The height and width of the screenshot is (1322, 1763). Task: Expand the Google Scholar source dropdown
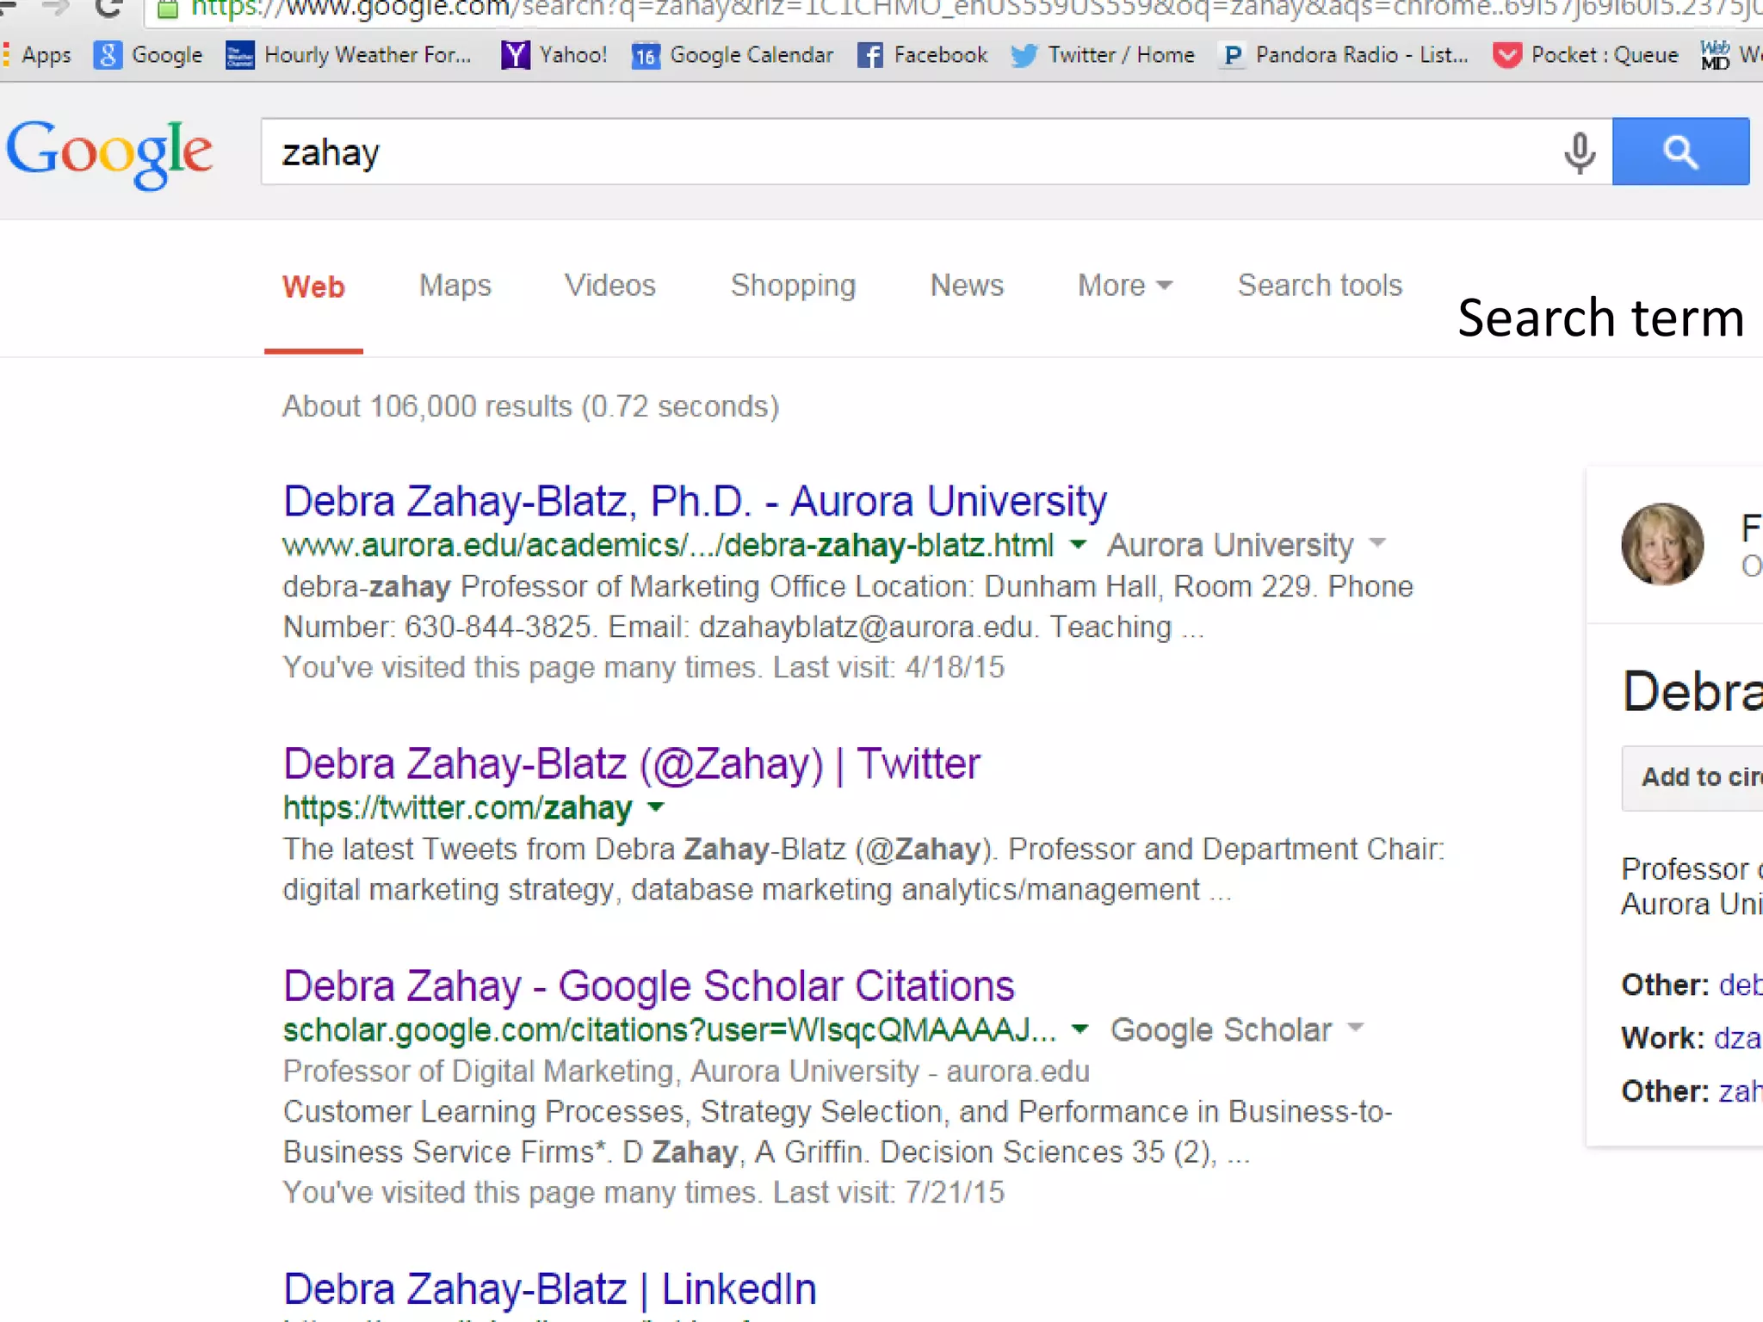pos(1356,1027)
